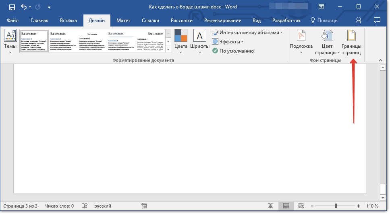Viewport: 390px width, 214px height.
Task: Collapse the ribbon with the chevron
Action: [x=380, y=60]
